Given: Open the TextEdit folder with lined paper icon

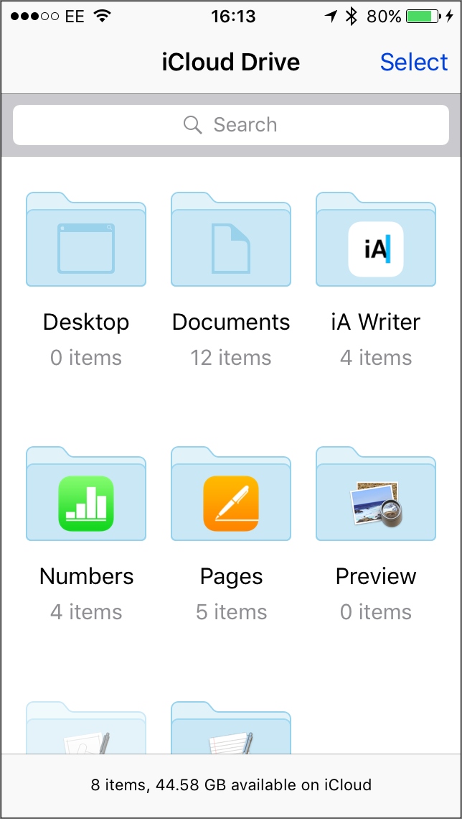Looking at the screenshot, I should pyautogui.click(x=231, y=728).
